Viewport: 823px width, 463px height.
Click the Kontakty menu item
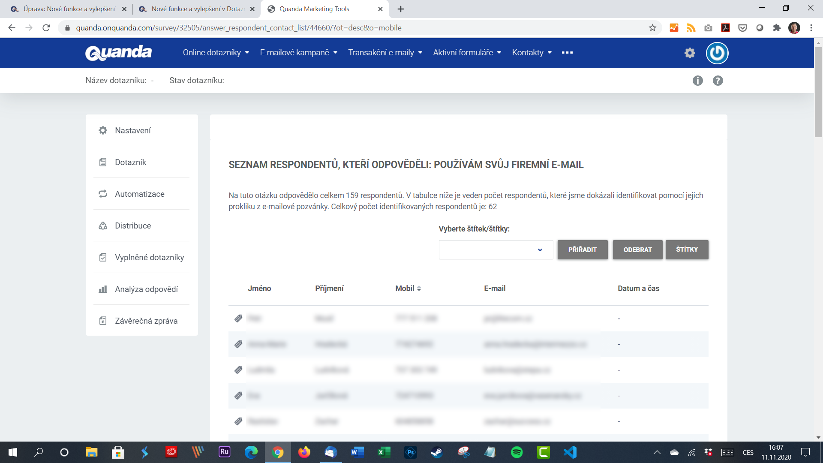tap(532, 52)
